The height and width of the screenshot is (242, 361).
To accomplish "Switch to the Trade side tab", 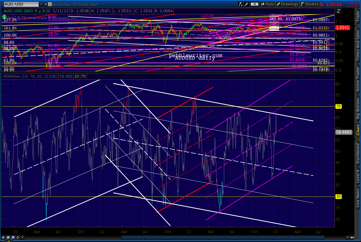I will tap(358, 16).
